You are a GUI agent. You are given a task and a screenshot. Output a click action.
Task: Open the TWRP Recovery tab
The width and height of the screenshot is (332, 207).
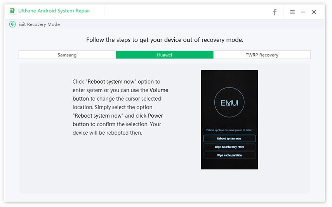[x=262, y=55]
